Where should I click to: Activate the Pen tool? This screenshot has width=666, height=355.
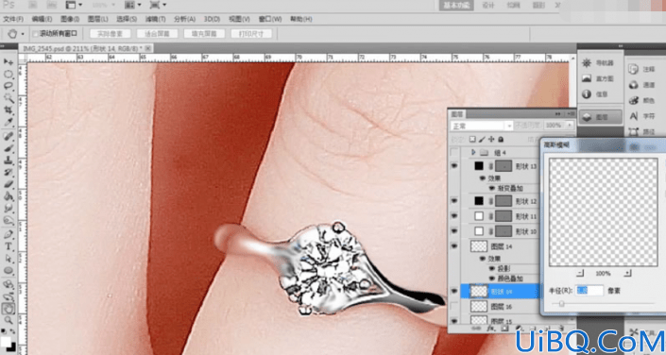[9, 234]
